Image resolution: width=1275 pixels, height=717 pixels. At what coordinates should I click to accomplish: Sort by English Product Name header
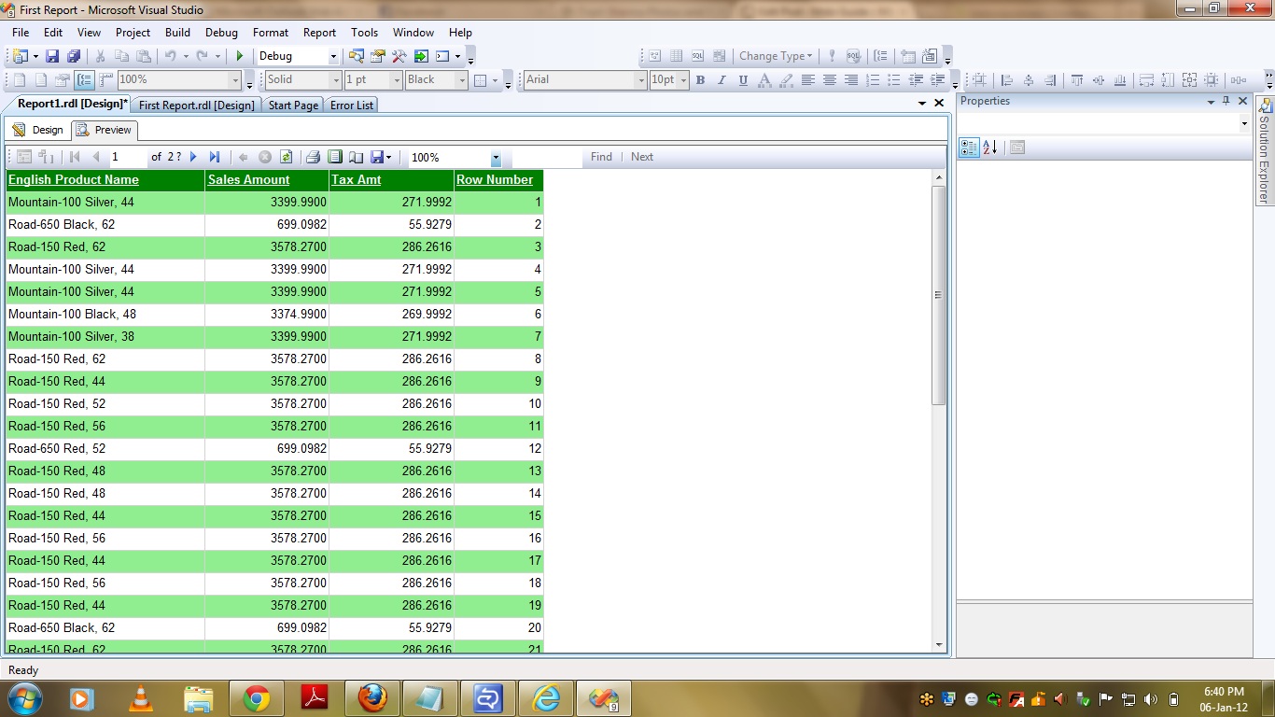[x=74, y=180]
